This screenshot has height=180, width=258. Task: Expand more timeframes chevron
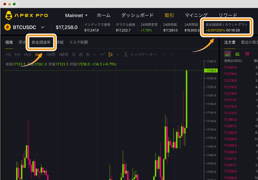pyautogui.click(x=95, y=55)
